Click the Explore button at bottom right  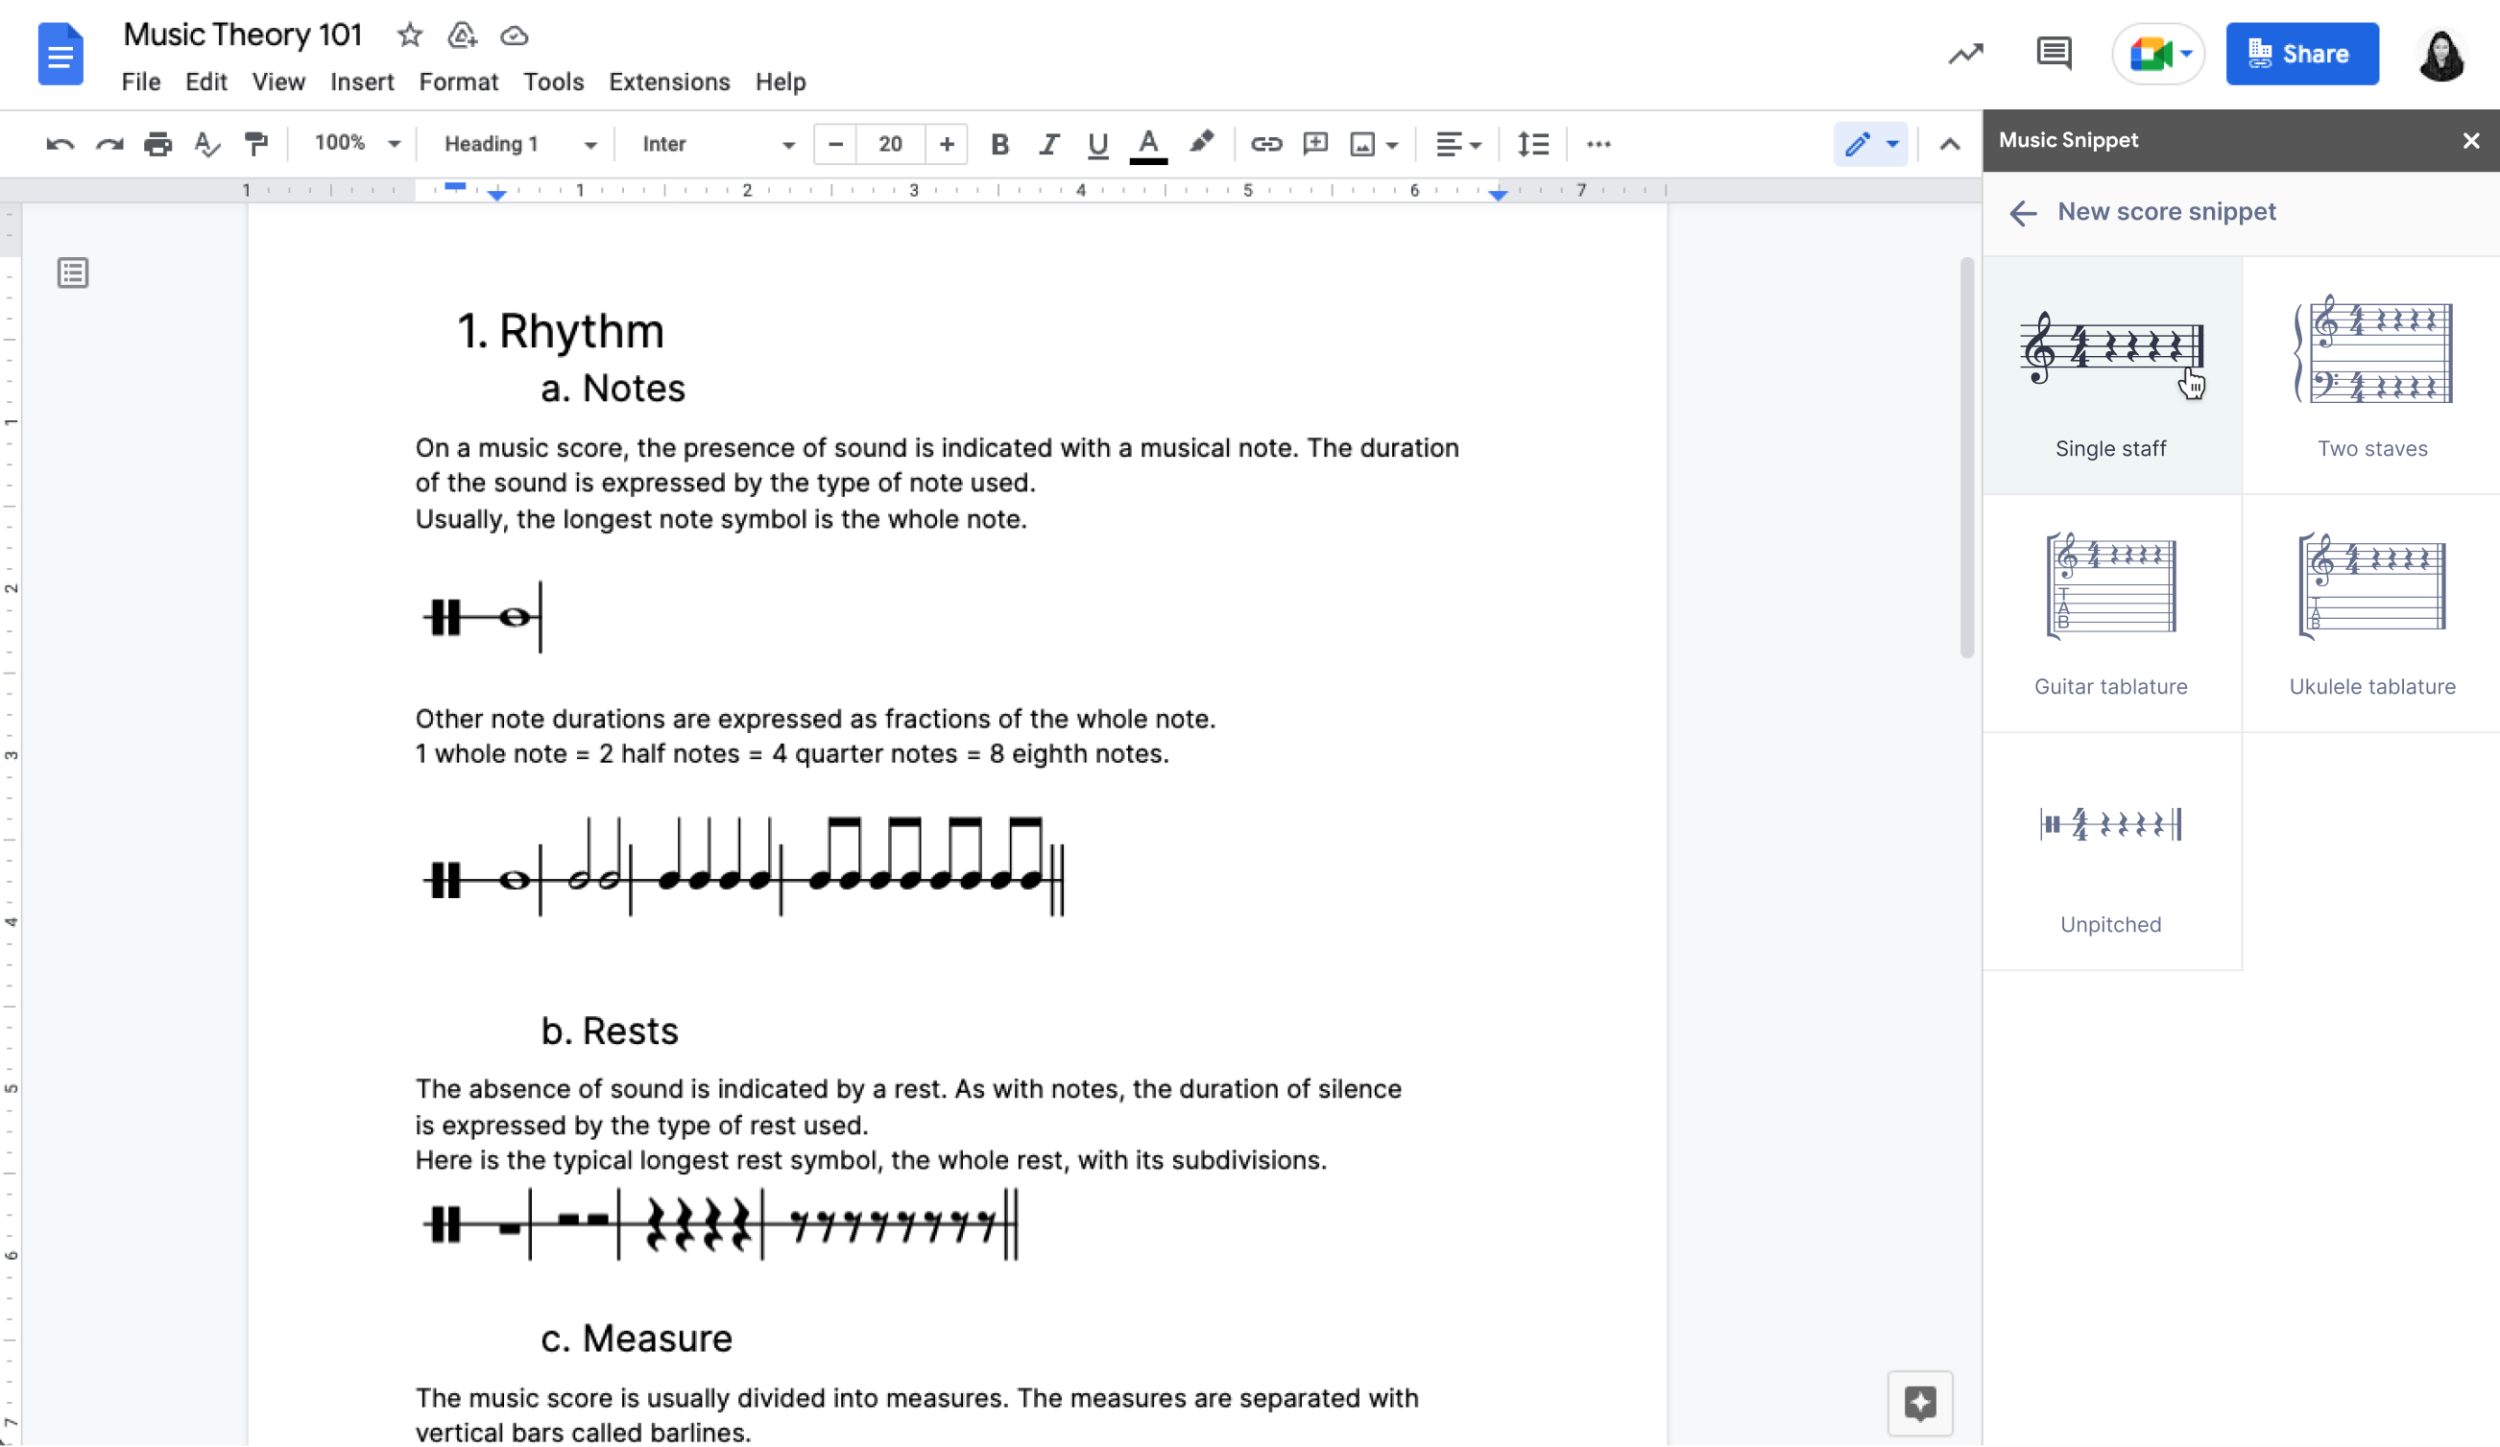tap(1920, 1404)
